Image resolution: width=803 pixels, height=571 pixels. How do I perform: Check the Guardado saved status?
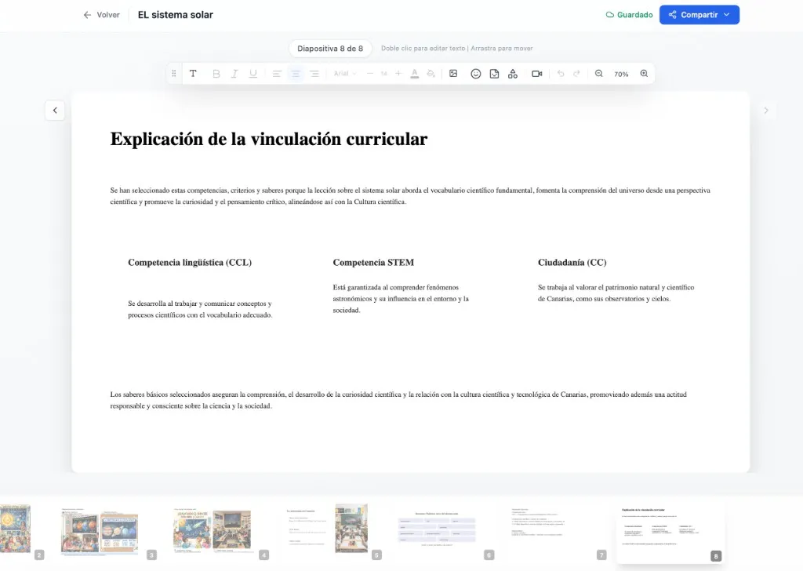tap(630, 15)
